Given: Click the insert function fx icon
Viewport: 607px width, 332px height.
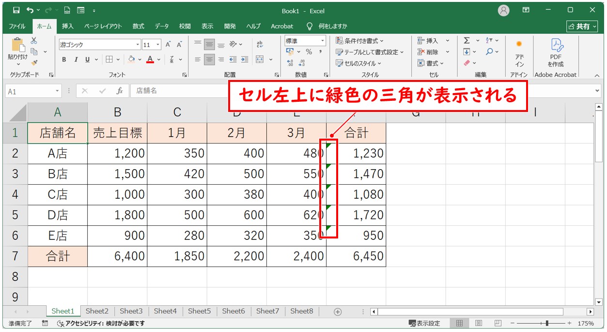Looking at the screenshot, I should [x=119, y=91].
